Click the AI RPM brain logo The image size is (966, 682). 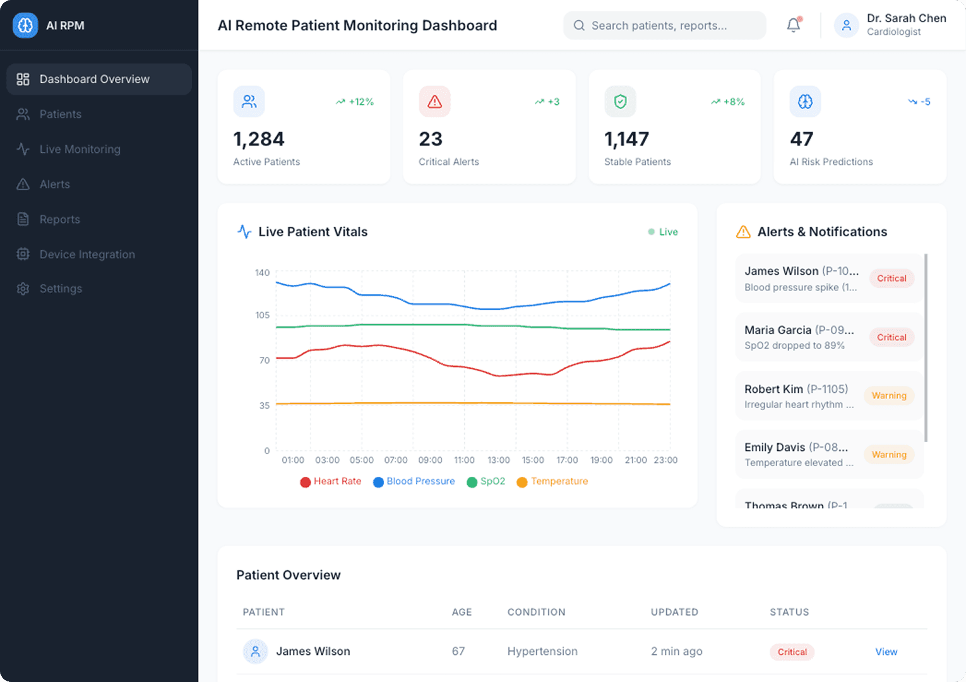25,25
